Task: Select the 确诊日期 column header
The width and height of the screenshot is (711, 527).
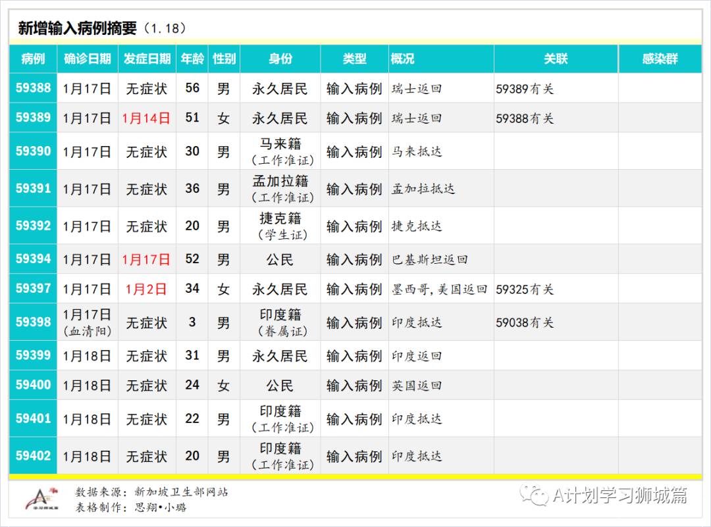Action: (x=88, y=59)
